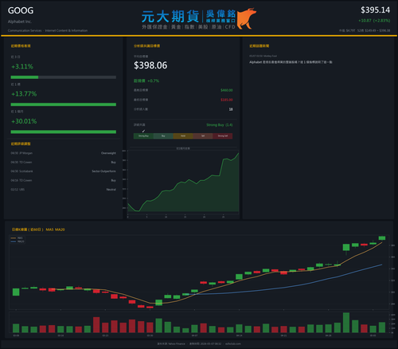Screen dimensions: 398x349
Task: Click the Strong Sell segment on rating scale
Action: click(223, 136)
